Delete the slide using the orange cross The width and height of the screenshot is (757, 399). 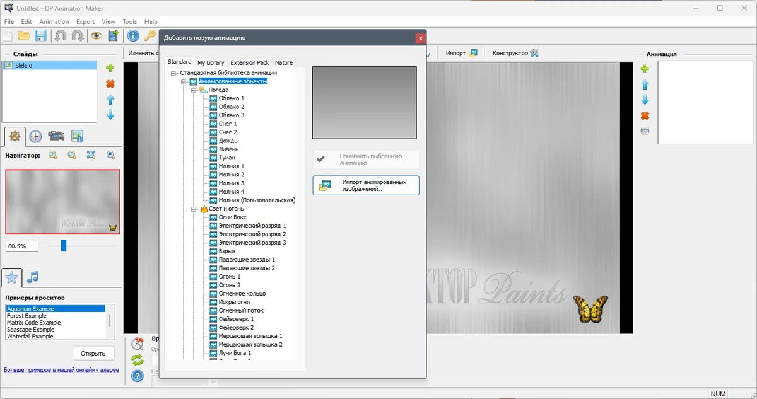click(x=110, y=84)
